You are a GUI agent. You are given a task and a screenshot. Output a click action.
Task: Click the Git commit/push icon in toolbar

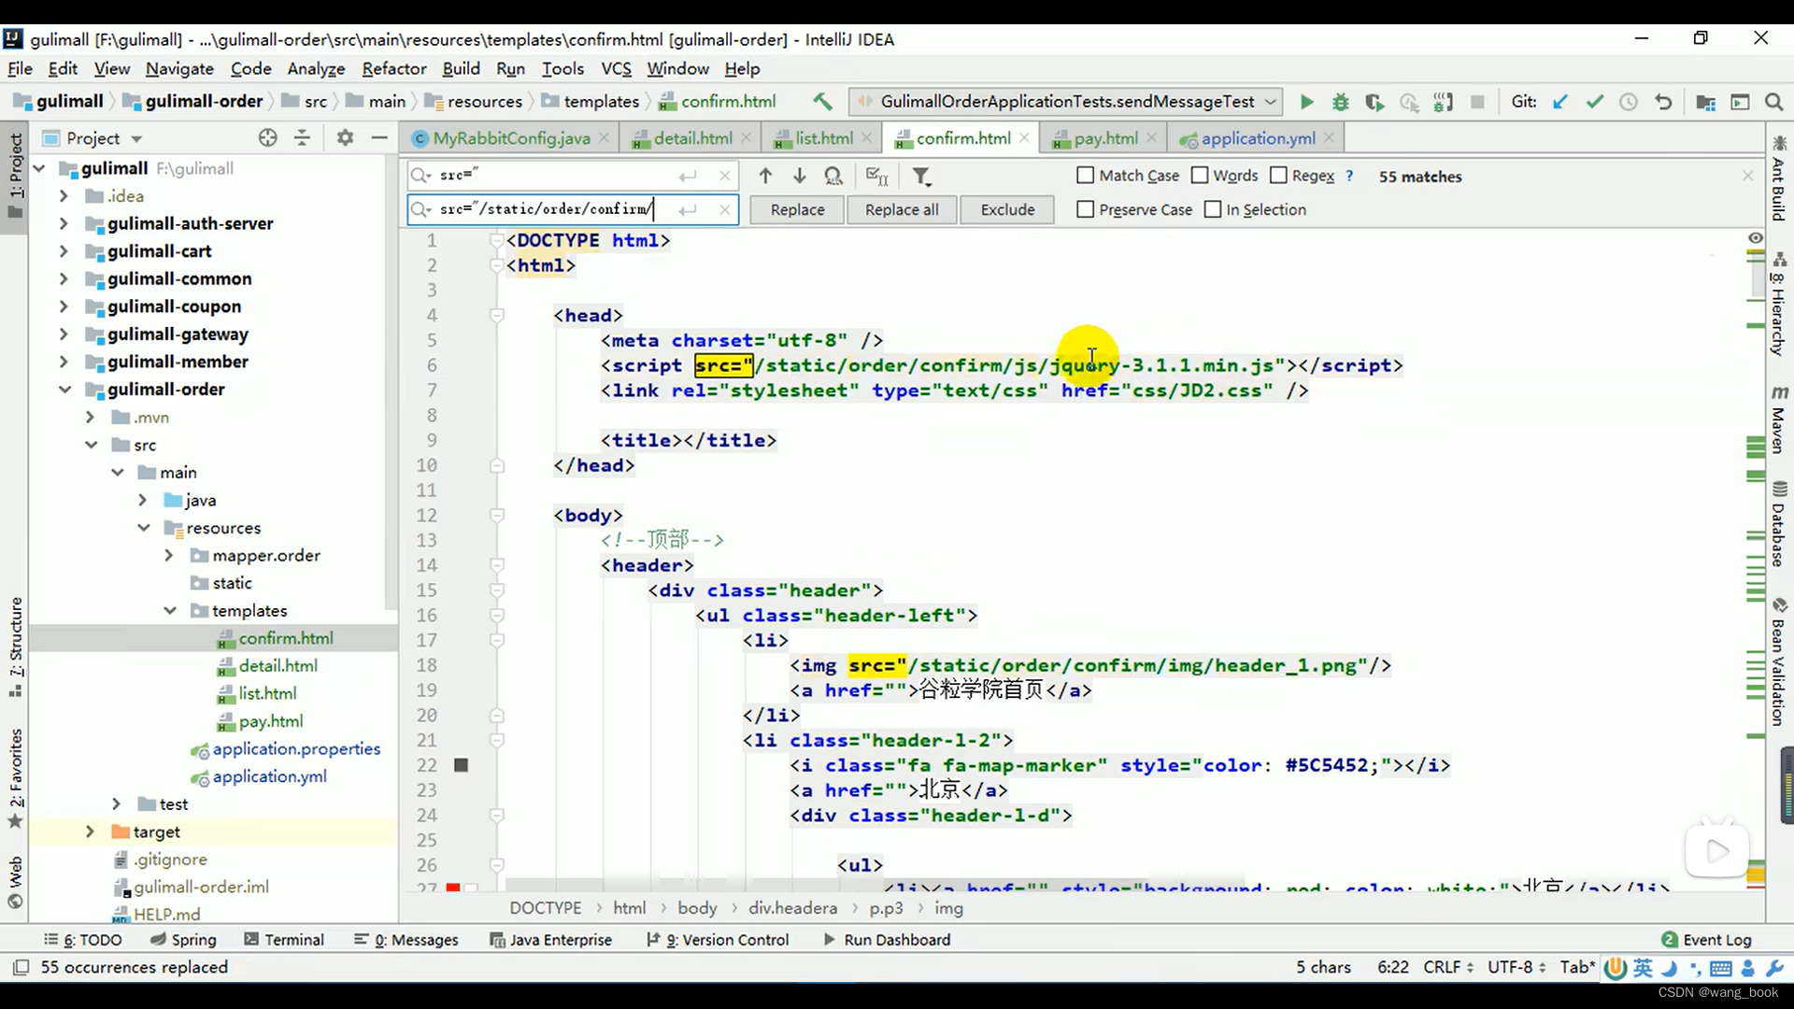pyautogui.click(x=1593, y=102)
